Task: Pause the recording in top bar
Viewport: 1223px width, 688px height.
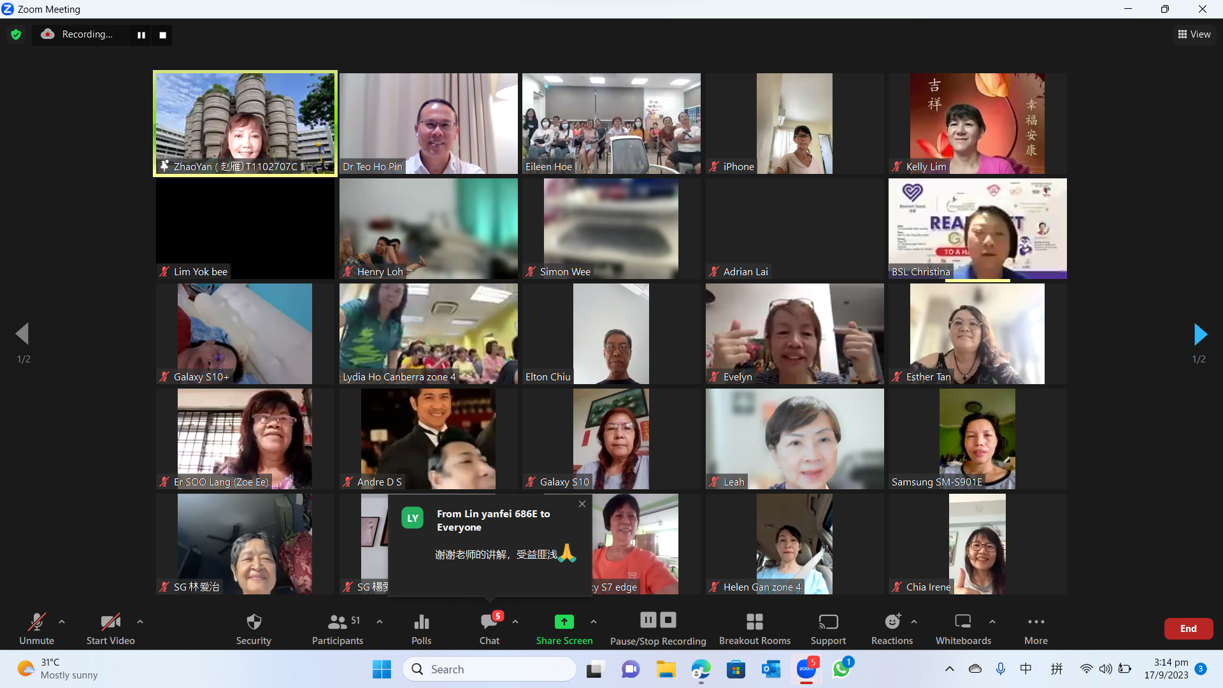Action: [141, 35]
